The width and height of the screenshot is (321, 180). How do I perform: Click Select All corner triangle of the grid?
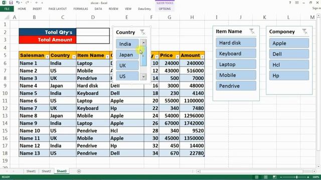tap(7, 17)
